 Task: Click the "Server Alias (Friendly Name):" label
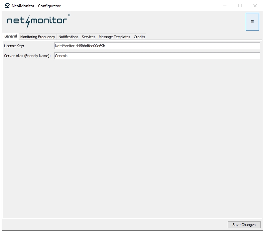click(x=27, y=56)
